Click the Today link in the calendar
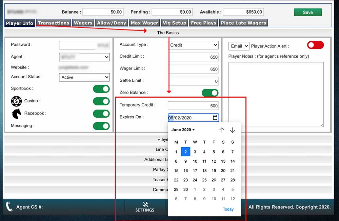The image size is (339, 221). pos(228,209)
